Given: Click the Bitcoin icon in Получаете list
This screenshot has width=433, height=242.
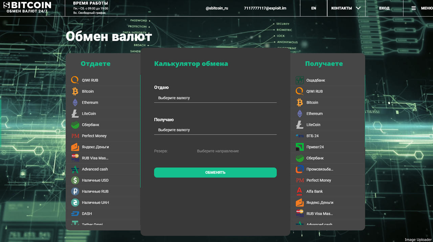Looking at the screenshot, I should click(x=300, y=102).
